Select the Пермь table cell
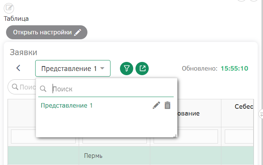Viewport: 263px width, 165px height. tap(114, 156)
